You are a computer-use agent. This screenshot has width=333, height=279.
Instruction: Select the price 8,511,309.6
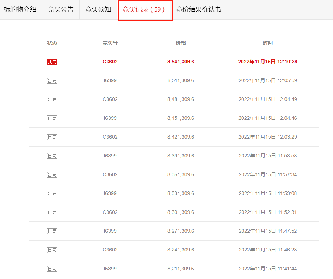click(181, 80)
